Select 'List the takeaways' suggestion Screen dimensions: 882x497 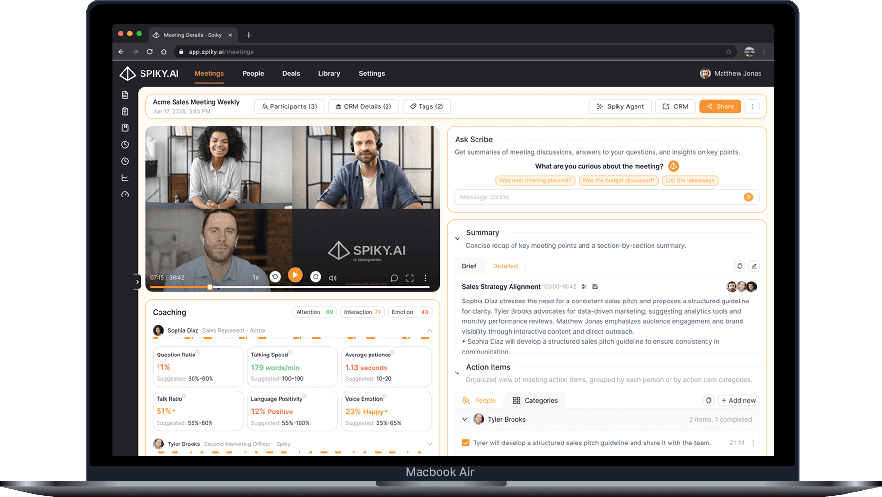[690, 180]
